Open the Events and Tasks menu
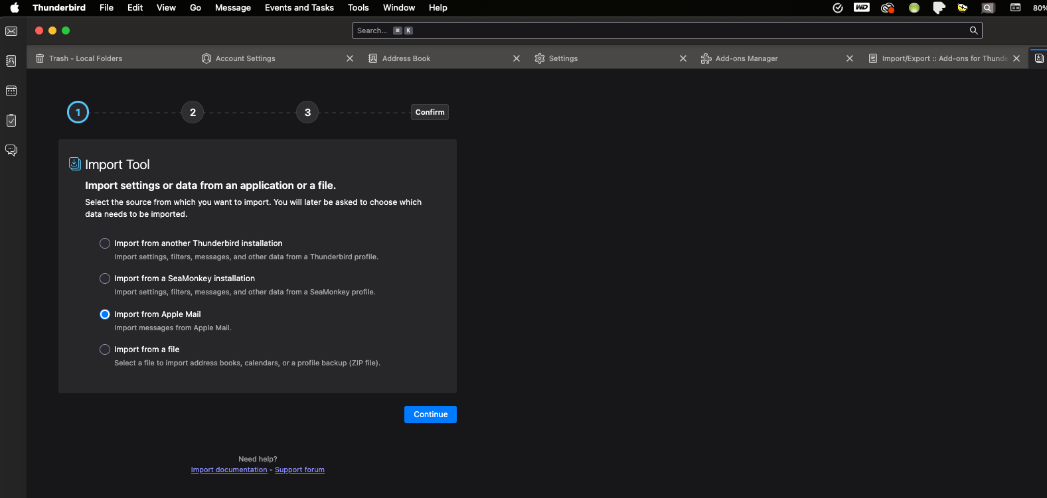The image size is (1047, 498). pos(299,8)
